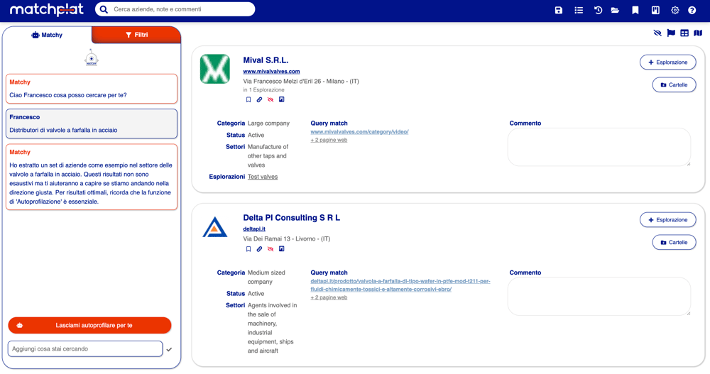This screenshot has height=374, width=710.
Task: Open search history clock icon
Action: coord(598,10)
